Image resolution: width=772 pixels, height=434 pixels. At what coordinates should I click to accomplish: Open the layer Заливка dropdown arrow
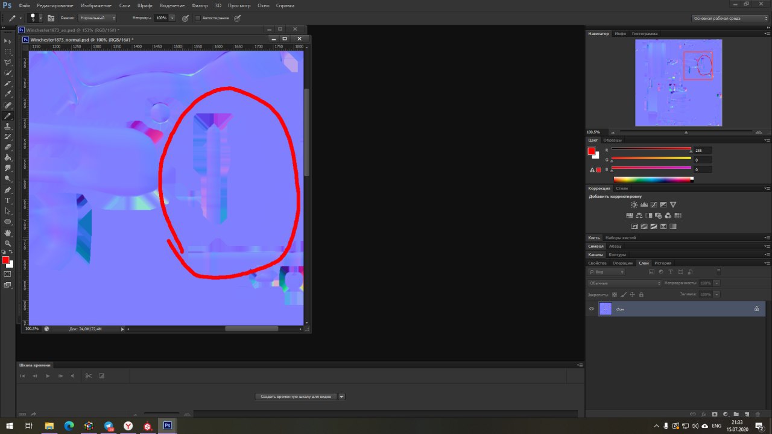[x=717, y=294]
